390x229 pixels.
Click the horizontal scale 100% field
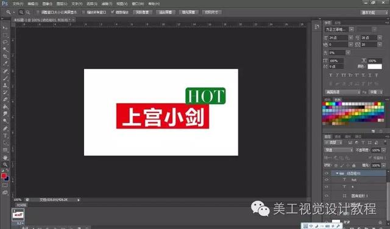[x=375, y=61]
